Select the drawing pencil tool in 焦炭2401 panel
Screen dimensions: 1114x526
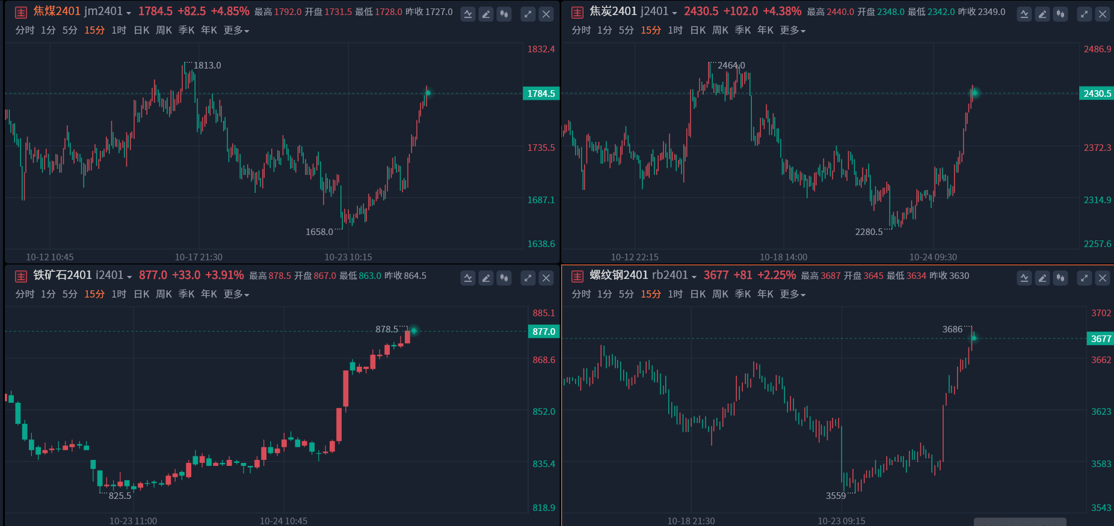1042,14
